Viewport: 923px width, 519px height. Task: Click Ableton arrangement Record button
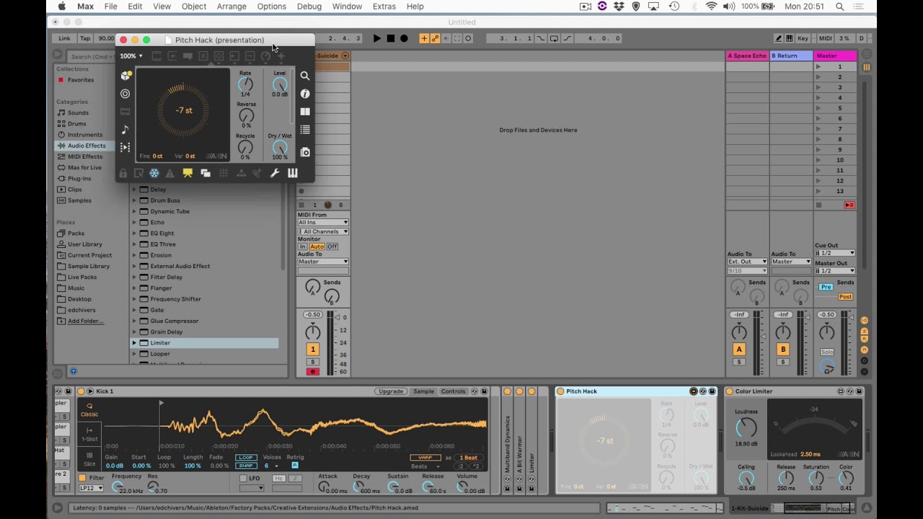pos(404,38)
